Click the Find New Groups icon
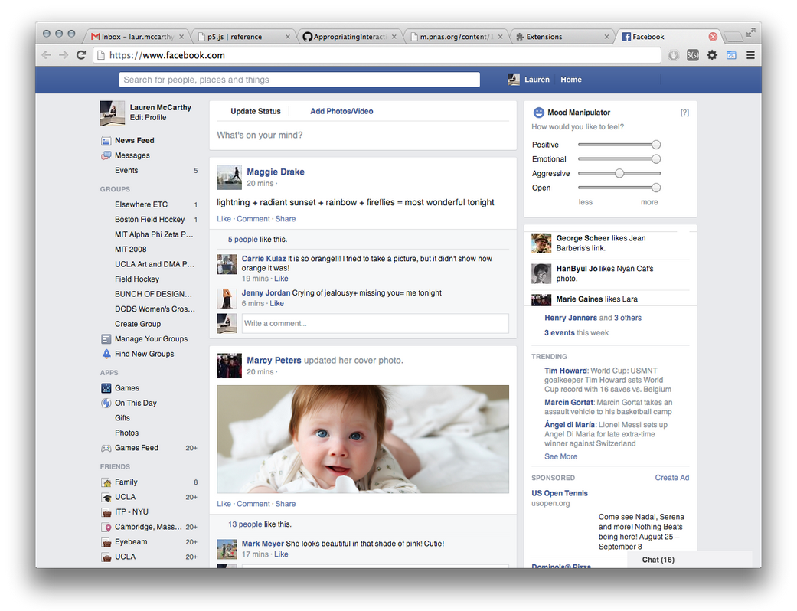 click(x=106, y=354)
